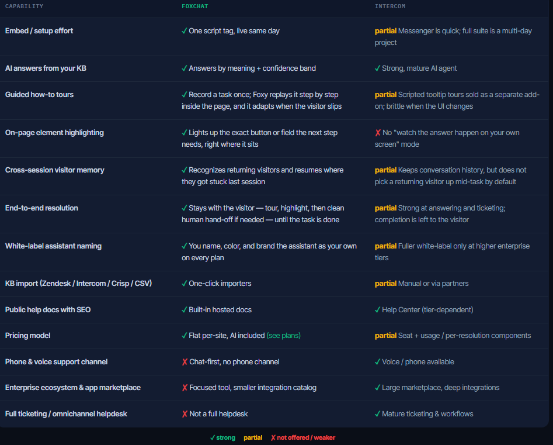The image size is (553, 445).
Task: Click the CAPABILITY column header
Action: tap(25, 6)
